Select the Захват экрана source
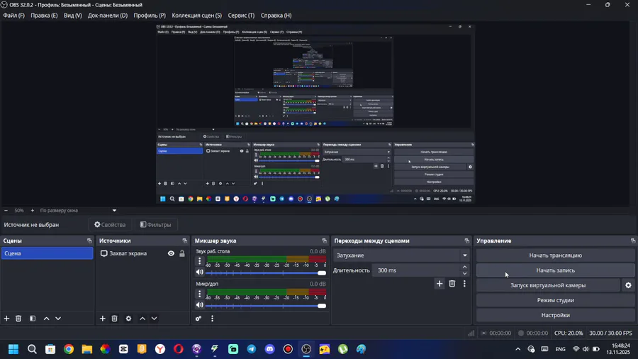638x359 pixels. click(x=128, y=253)
